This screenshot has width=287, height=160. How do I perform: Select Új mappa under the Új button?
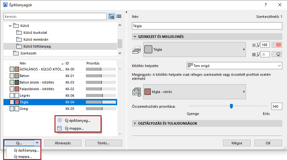pos(23,157)
